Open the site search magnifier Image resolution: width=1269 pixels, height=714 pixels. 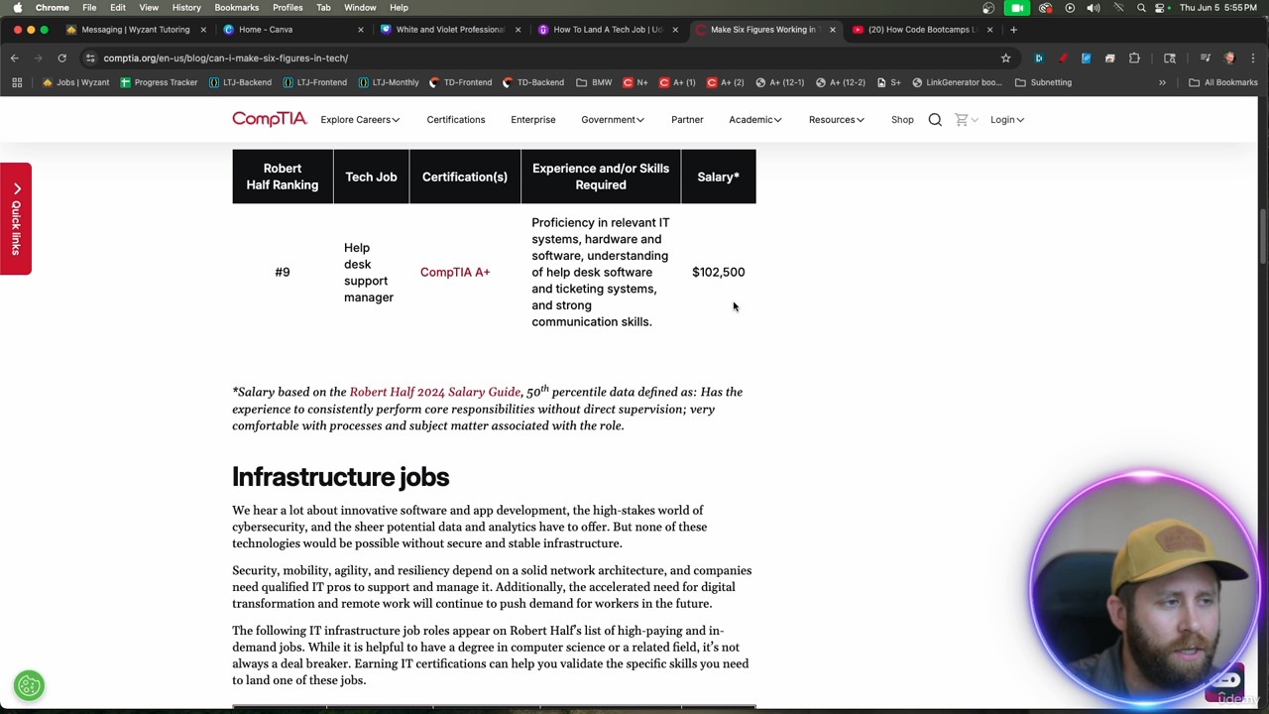935,120
